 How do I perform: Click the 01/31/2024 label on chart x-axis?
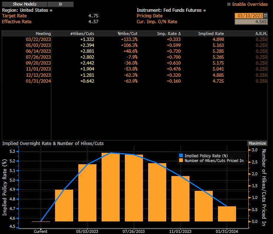coord(227,231)
